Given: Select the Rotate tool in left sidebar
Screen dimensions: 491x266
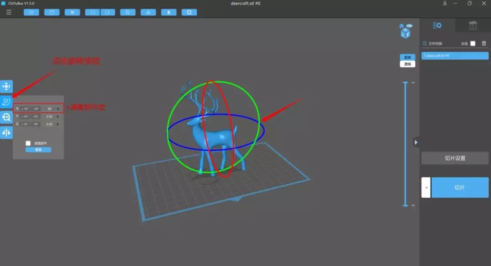Looking at the screenshot, I should (x=6, y=101).
